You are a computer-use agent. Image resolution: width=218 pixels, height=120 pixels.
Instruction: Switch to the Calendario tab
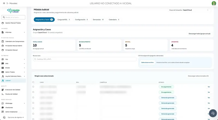[114, 20]
